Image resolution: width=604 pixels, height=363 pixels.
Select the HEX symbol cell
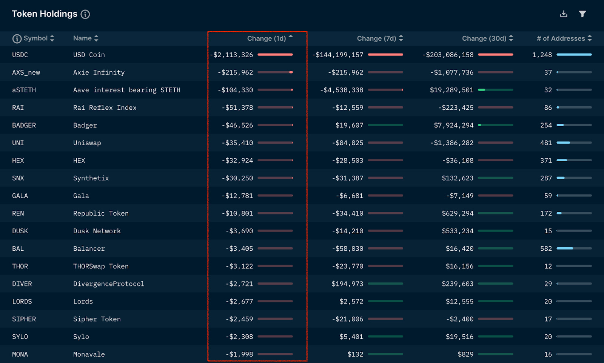click(x=18, y=161)
